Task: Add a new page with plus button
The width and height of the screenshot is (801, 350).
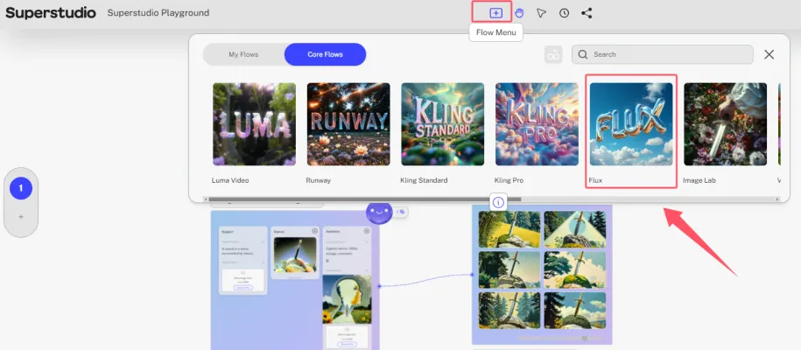Action: [x=21, y=216]
